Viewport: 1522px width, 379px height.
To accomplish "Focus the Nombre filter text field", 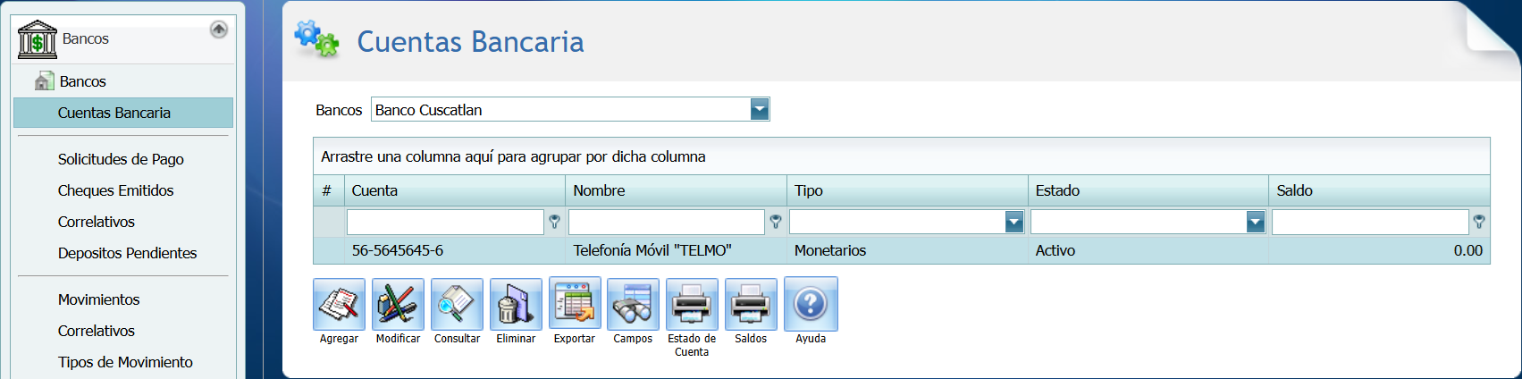I will click(667, 222).
